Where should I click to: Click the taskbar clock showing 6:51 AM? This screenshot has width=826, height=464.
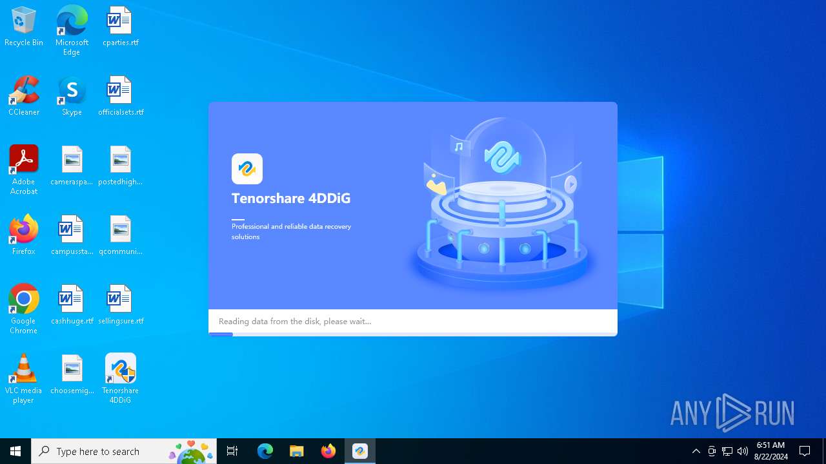(x=771, y=451)
